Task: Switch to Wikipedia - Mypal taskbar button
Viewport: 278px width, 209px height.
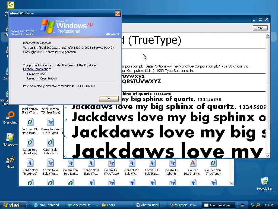Action: click(184, 205)
